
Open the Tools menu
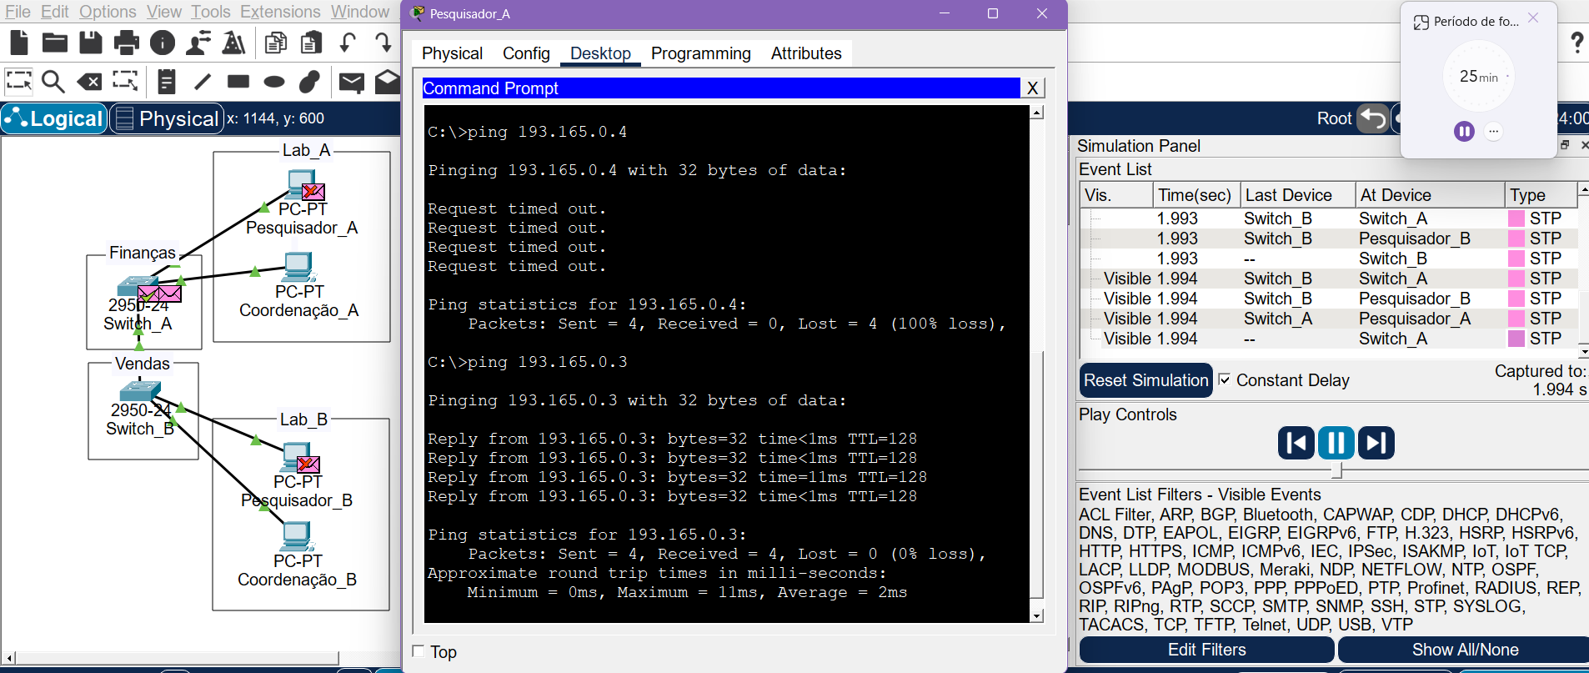click(x=210, y=12)
